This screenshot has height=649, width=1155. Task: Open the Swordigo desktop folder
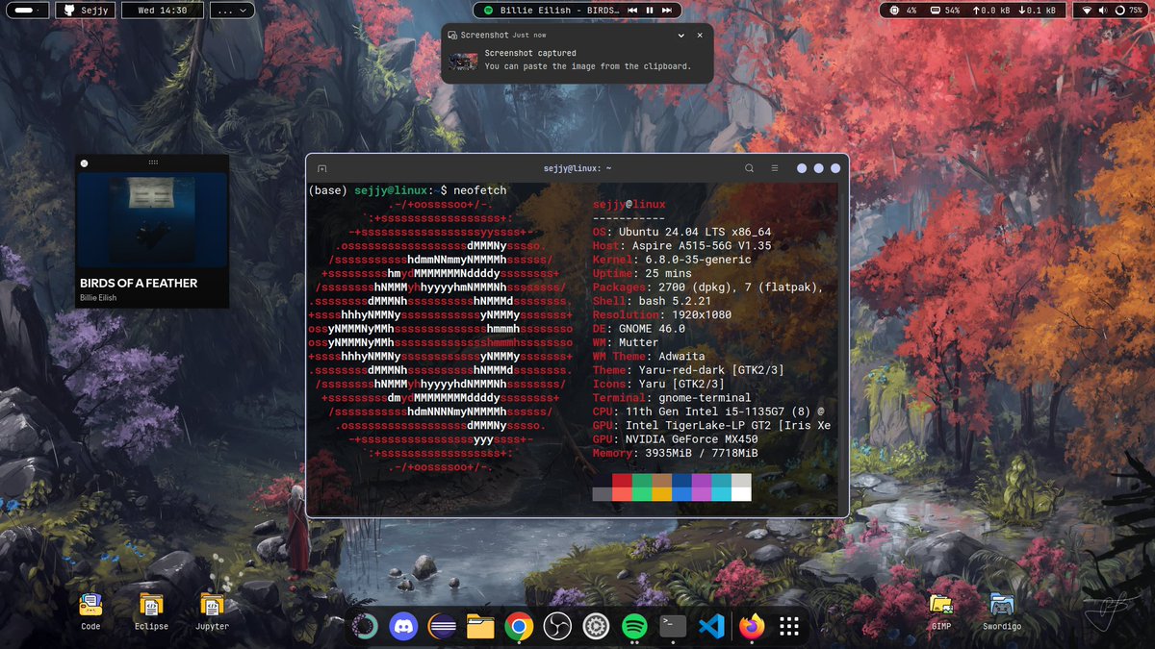pyautogui.click(x=1001, y=612)
